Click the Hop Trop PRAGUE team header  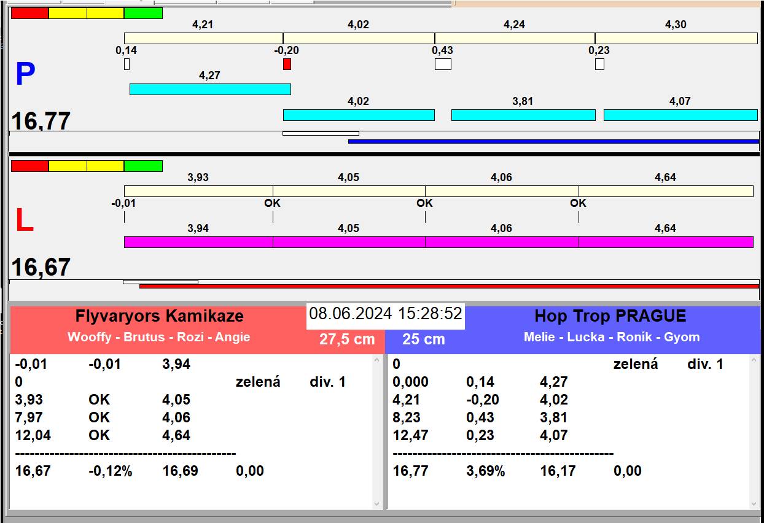(610, 317)
